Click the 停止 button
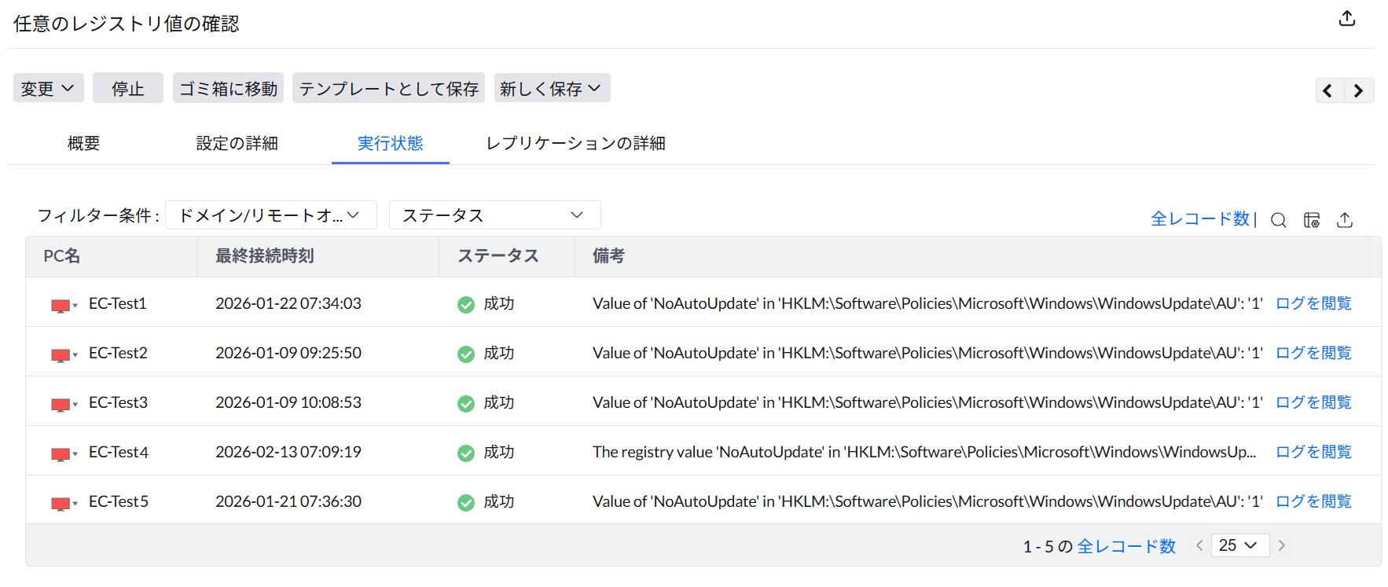Viewport: 1388px width, 587px height. [127, 88]
